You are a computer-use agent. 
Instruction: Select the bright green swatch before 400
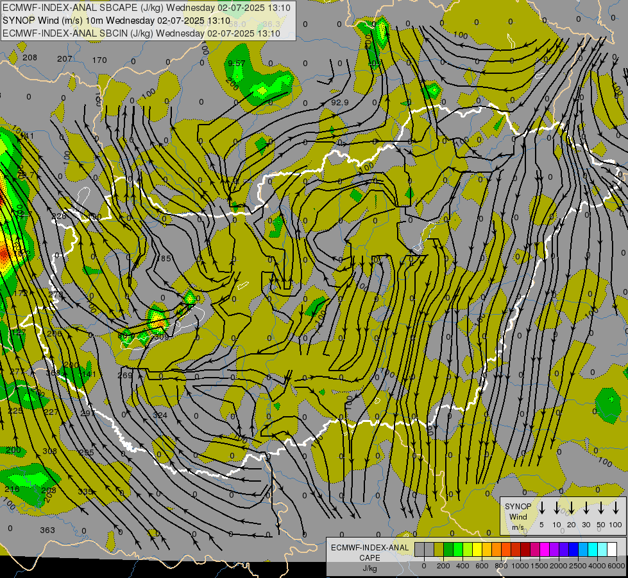[x=458, y=549]
